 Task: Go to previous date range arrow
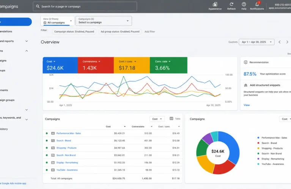(x=280, y=42)
